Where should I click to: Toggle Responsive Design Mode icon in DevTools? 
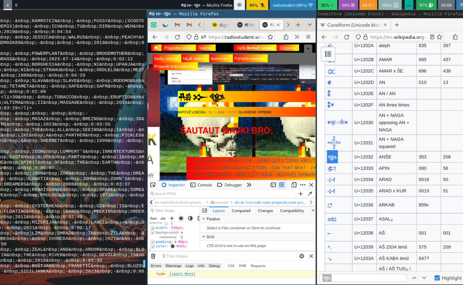(x=294, y=185)
